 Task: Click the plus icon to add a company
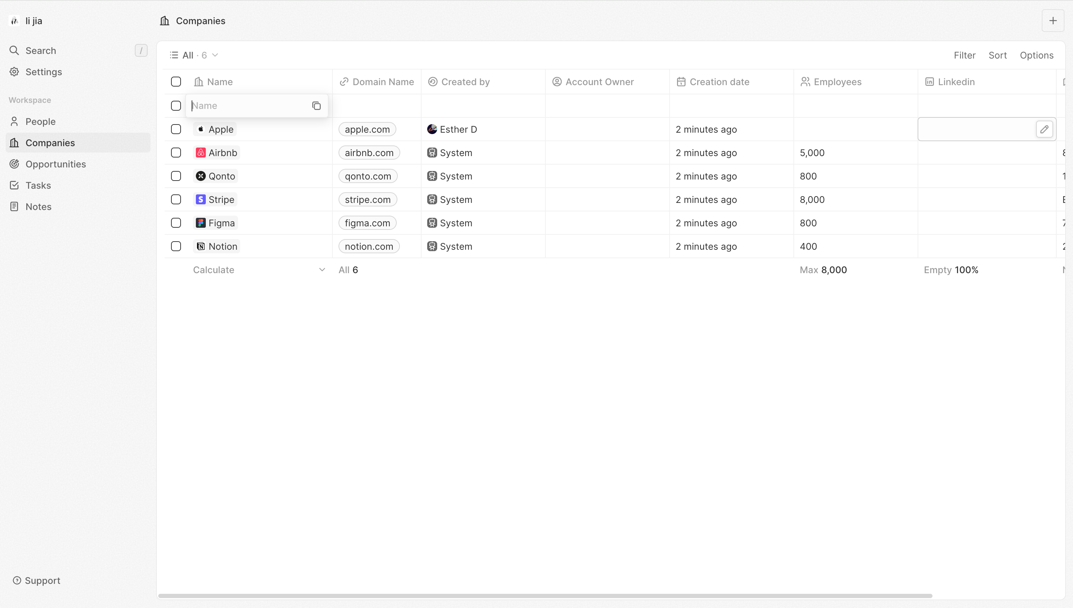coord(1052,21)
